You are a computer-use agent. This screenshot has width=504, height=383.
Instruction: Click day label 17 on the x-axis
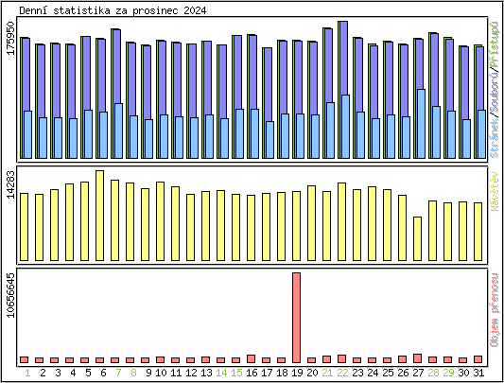[267, 373]
